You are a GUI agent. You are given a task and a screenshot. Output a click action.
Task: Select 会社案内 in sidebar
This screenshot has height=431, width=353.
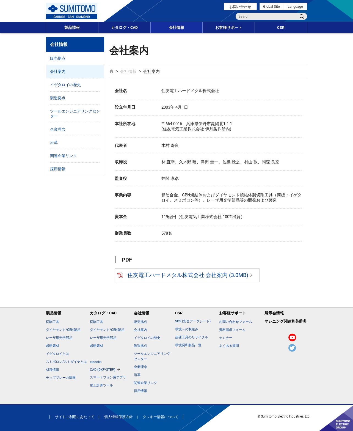(75, 72)
